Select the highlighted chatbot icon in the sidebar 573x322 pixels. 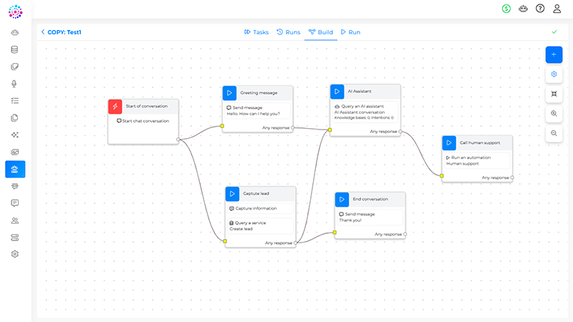point(15,170)
